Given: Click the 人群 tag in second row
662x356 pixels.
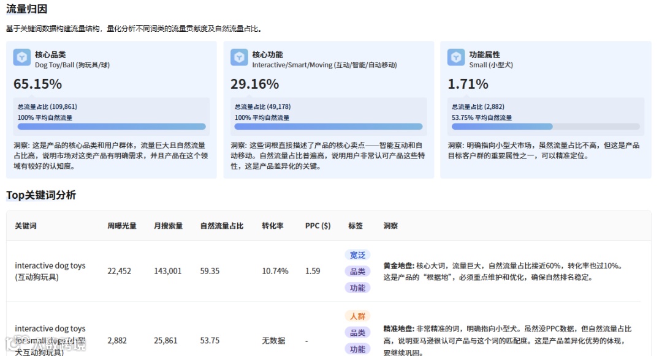Looking at the screenshot, I should click(x=357, y=316).
